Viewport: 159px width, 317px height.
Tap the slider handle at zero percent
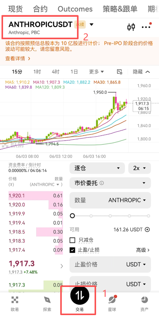click(72, 216)
